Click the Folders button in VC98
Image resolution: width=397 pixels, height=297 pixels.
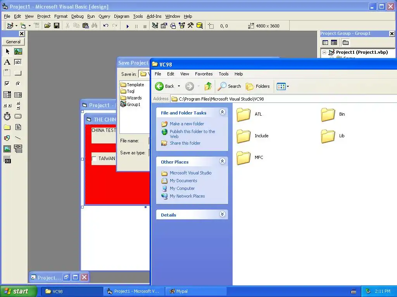(x=258, y=86)
